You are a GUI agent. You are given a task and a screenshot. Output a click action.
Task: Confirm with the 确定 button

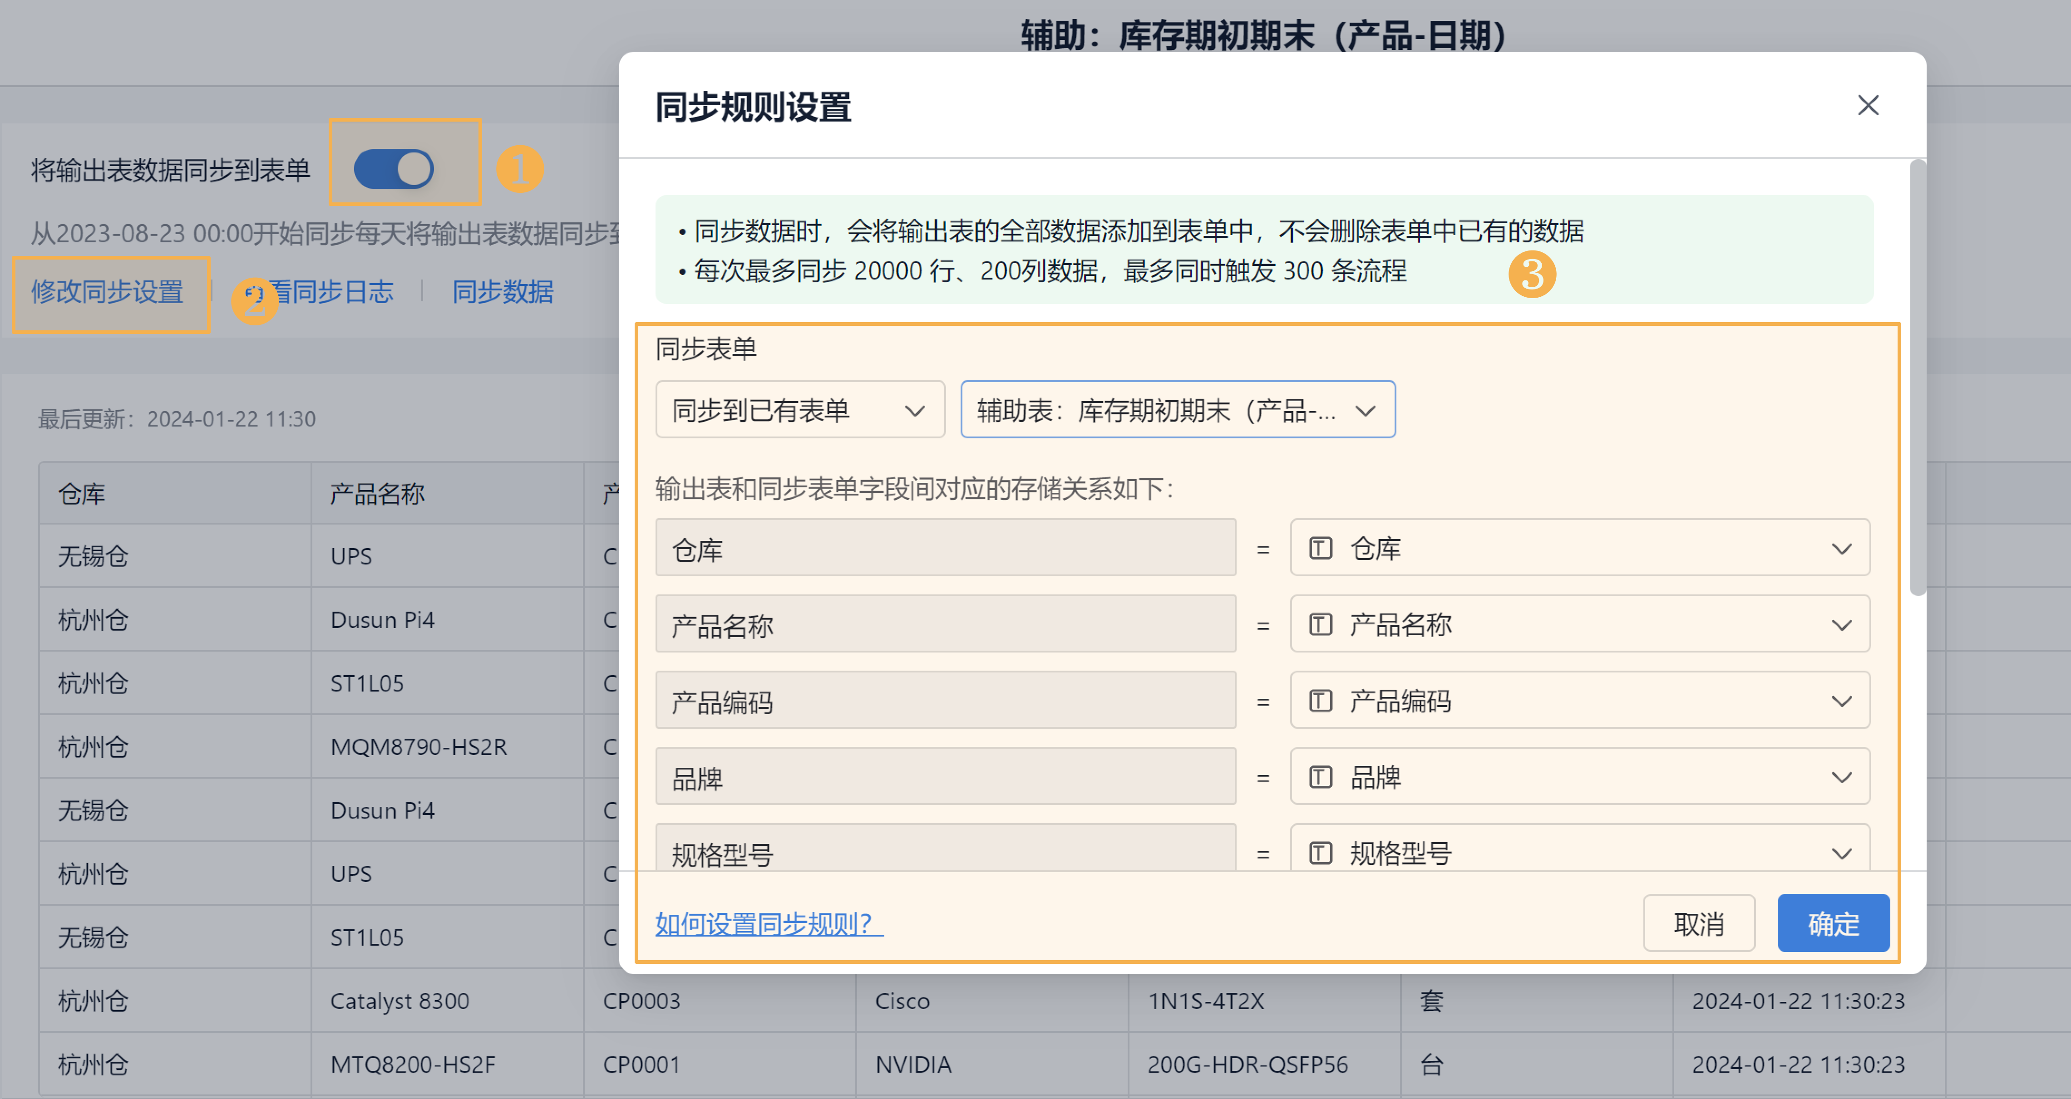pyautogui.click(x=1832, y=924)
